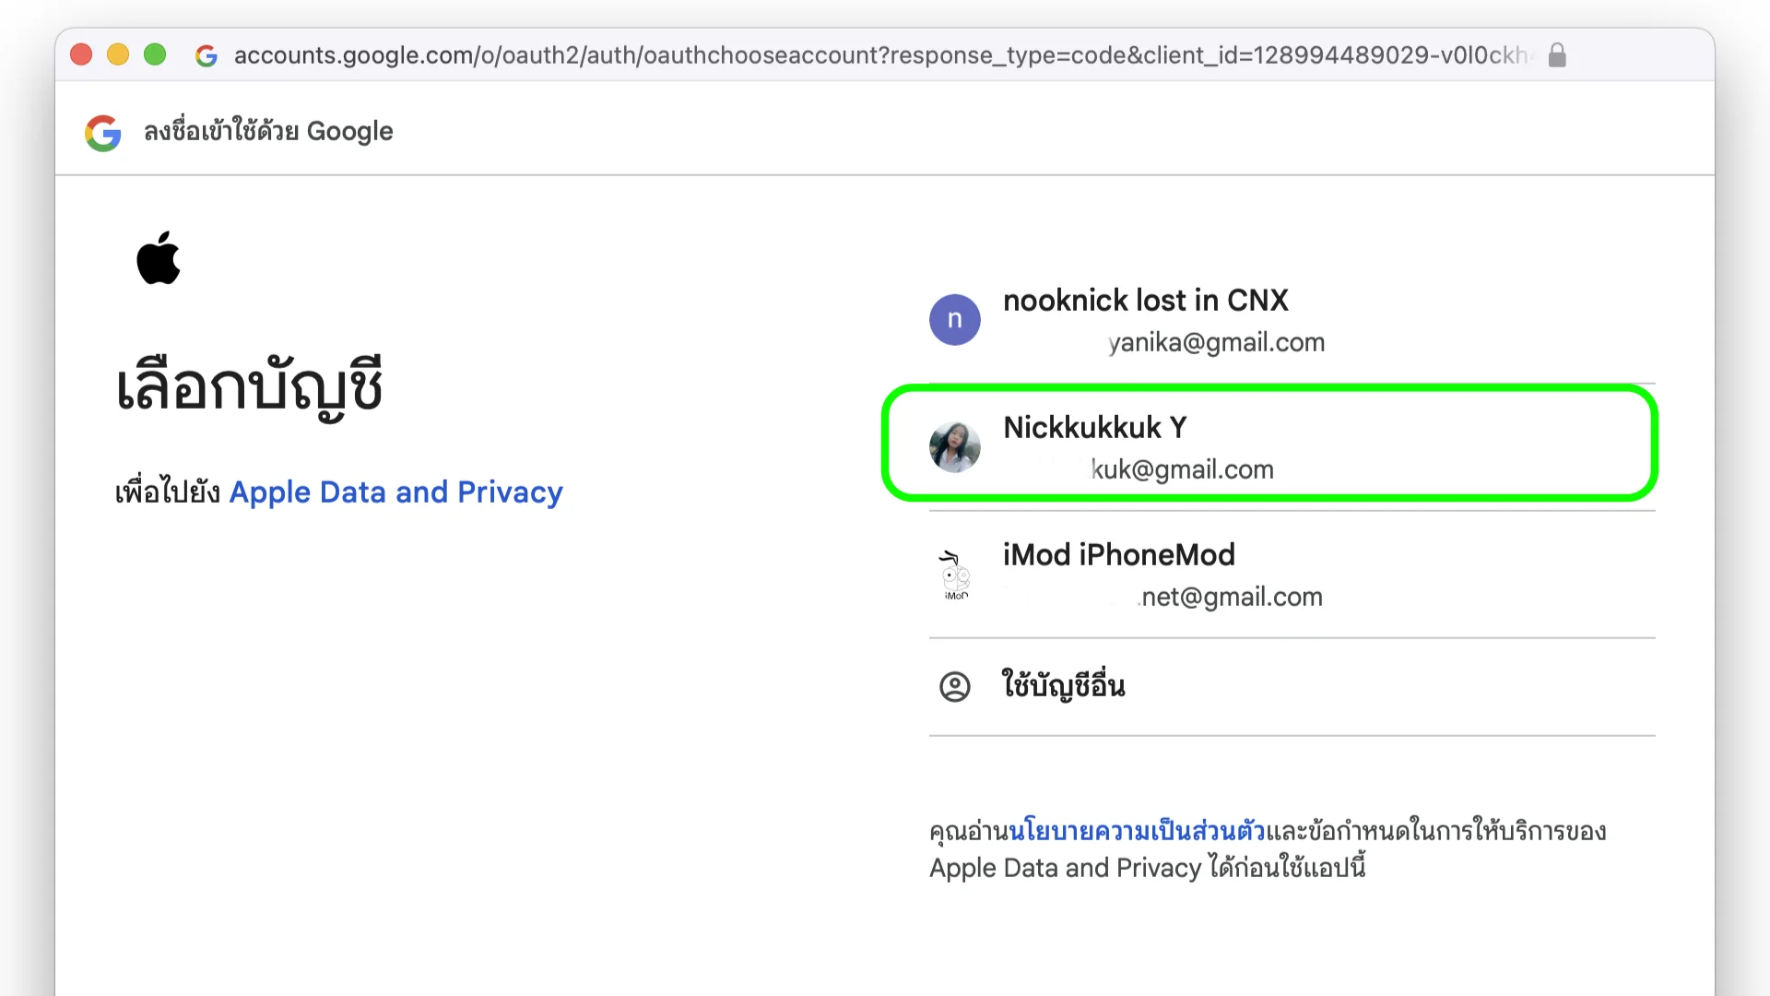This screenshot has height=996, width=1770.
Task: Choose the nooknick lost in CNX account
Action: click(1145, 301)
